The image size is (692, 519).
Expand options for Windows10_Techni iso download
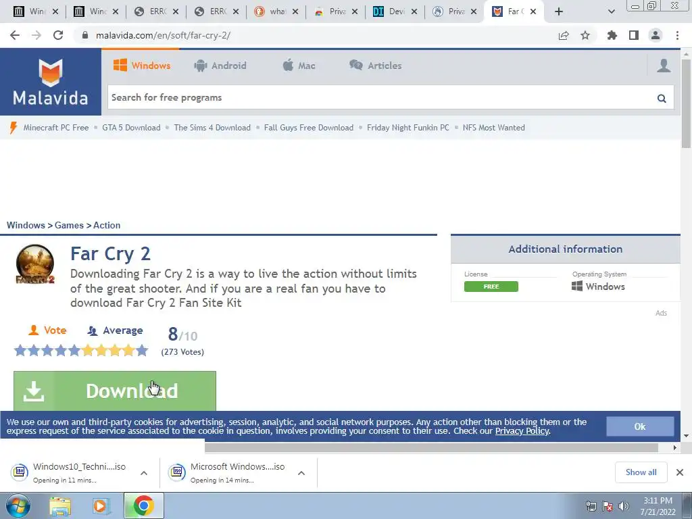pos(144,472)
